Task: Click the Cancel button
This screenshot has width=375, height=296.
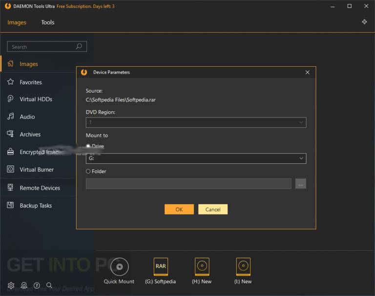Action: pyautogui.click(x=213, y=209)
